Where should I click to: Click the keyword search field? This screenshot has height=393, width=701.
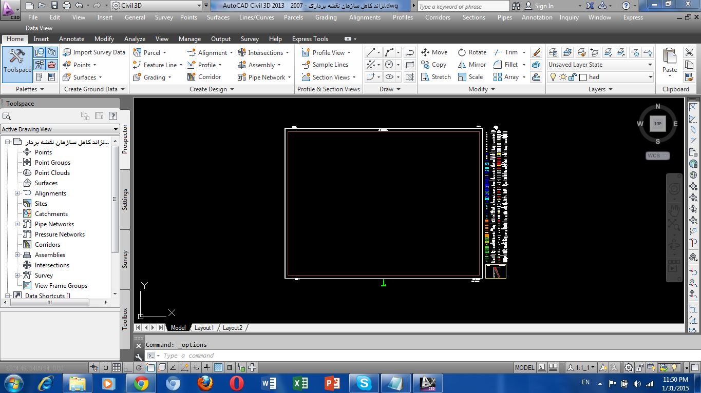click(x=463, y=6)
